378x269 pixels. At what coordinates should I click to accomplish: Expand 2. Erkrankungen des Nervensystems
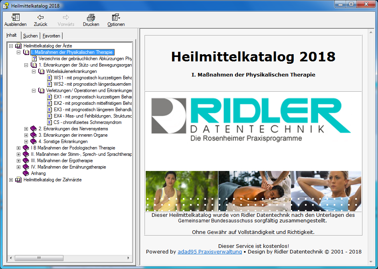click(26, 129)
